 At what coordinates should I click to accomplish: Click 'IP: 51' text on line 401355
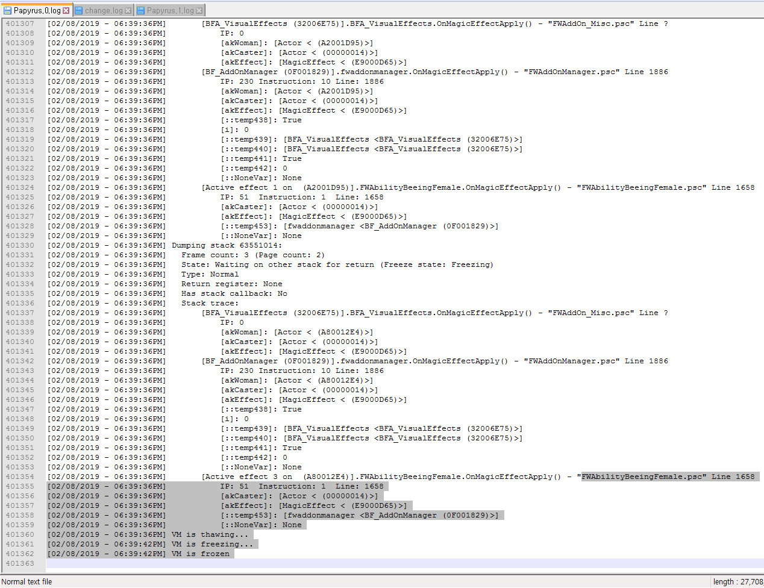pyautogui.click(x=234, y=486)
